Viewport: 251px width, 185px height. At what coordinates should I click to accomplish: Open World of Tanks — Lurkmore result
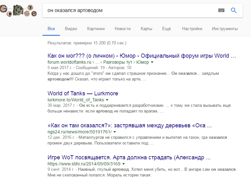pyautogui.click(x=83, y=93)
